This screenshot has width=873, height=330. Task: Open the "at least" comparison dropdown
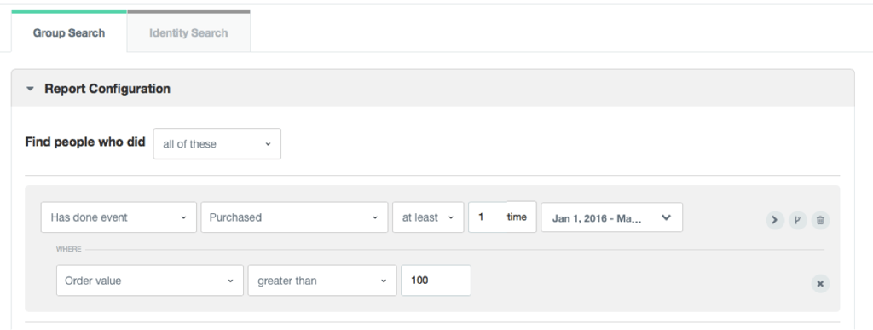click(428, 217)
